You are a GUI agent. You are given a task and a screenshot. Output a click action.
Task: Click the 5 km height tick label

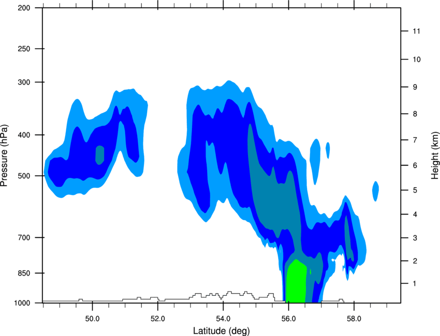(415, 190)
